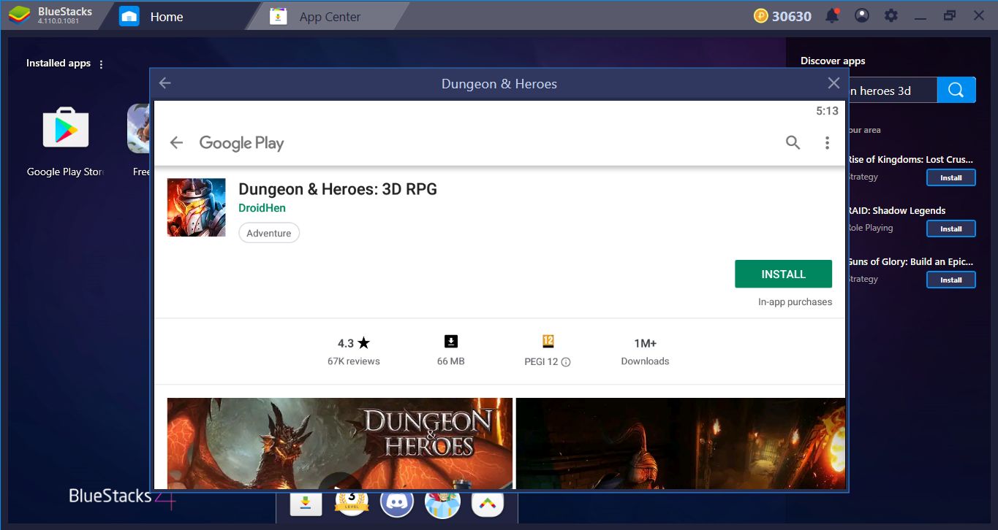This screenshot has height=530, width=998.
Task: Open the colorful up-arrow dock icon
Action: [x=488, y=503]
